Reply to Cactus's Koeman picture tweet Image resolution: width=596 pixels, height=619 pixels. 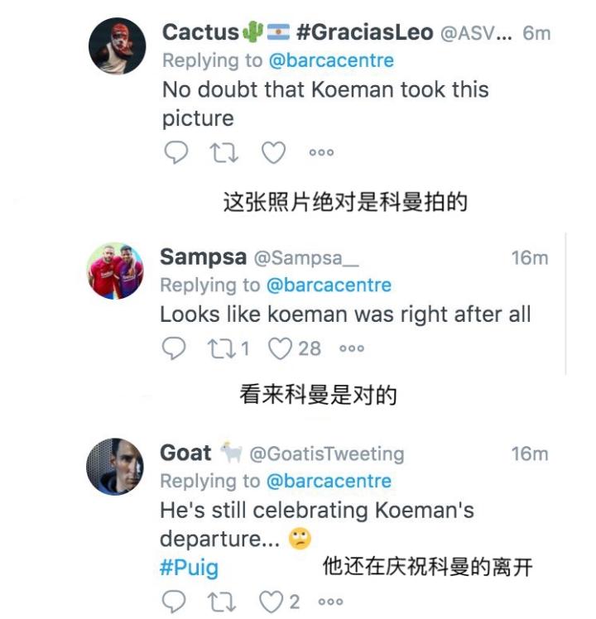175,153
